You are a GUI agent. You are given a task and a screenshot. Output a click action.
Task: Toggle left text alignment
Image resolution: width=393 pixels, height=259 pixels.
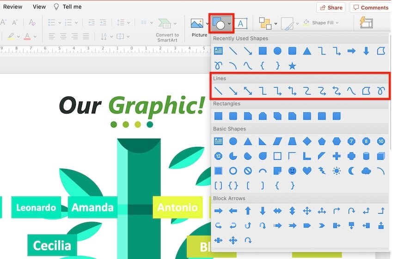click(x=52, y=36)
